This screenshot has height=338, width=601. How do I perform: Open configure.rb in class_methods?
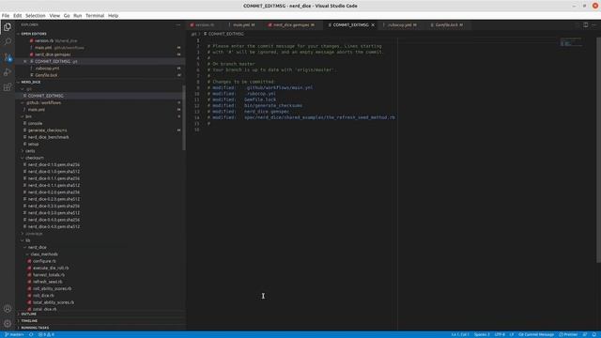point(44,261)
